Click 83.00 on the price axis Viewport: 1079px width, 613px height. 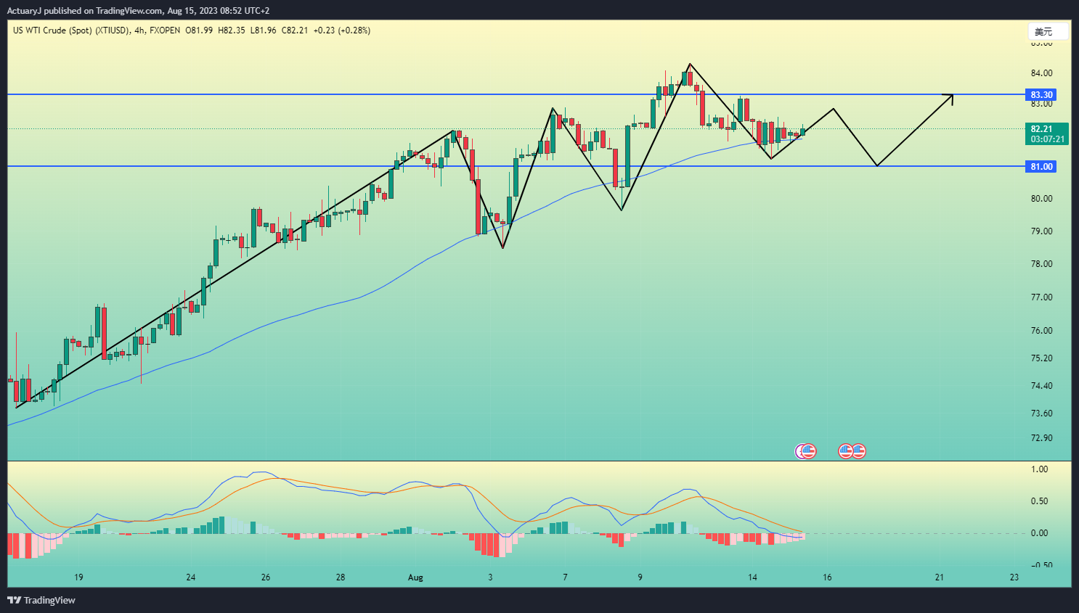coord(1041,104)
